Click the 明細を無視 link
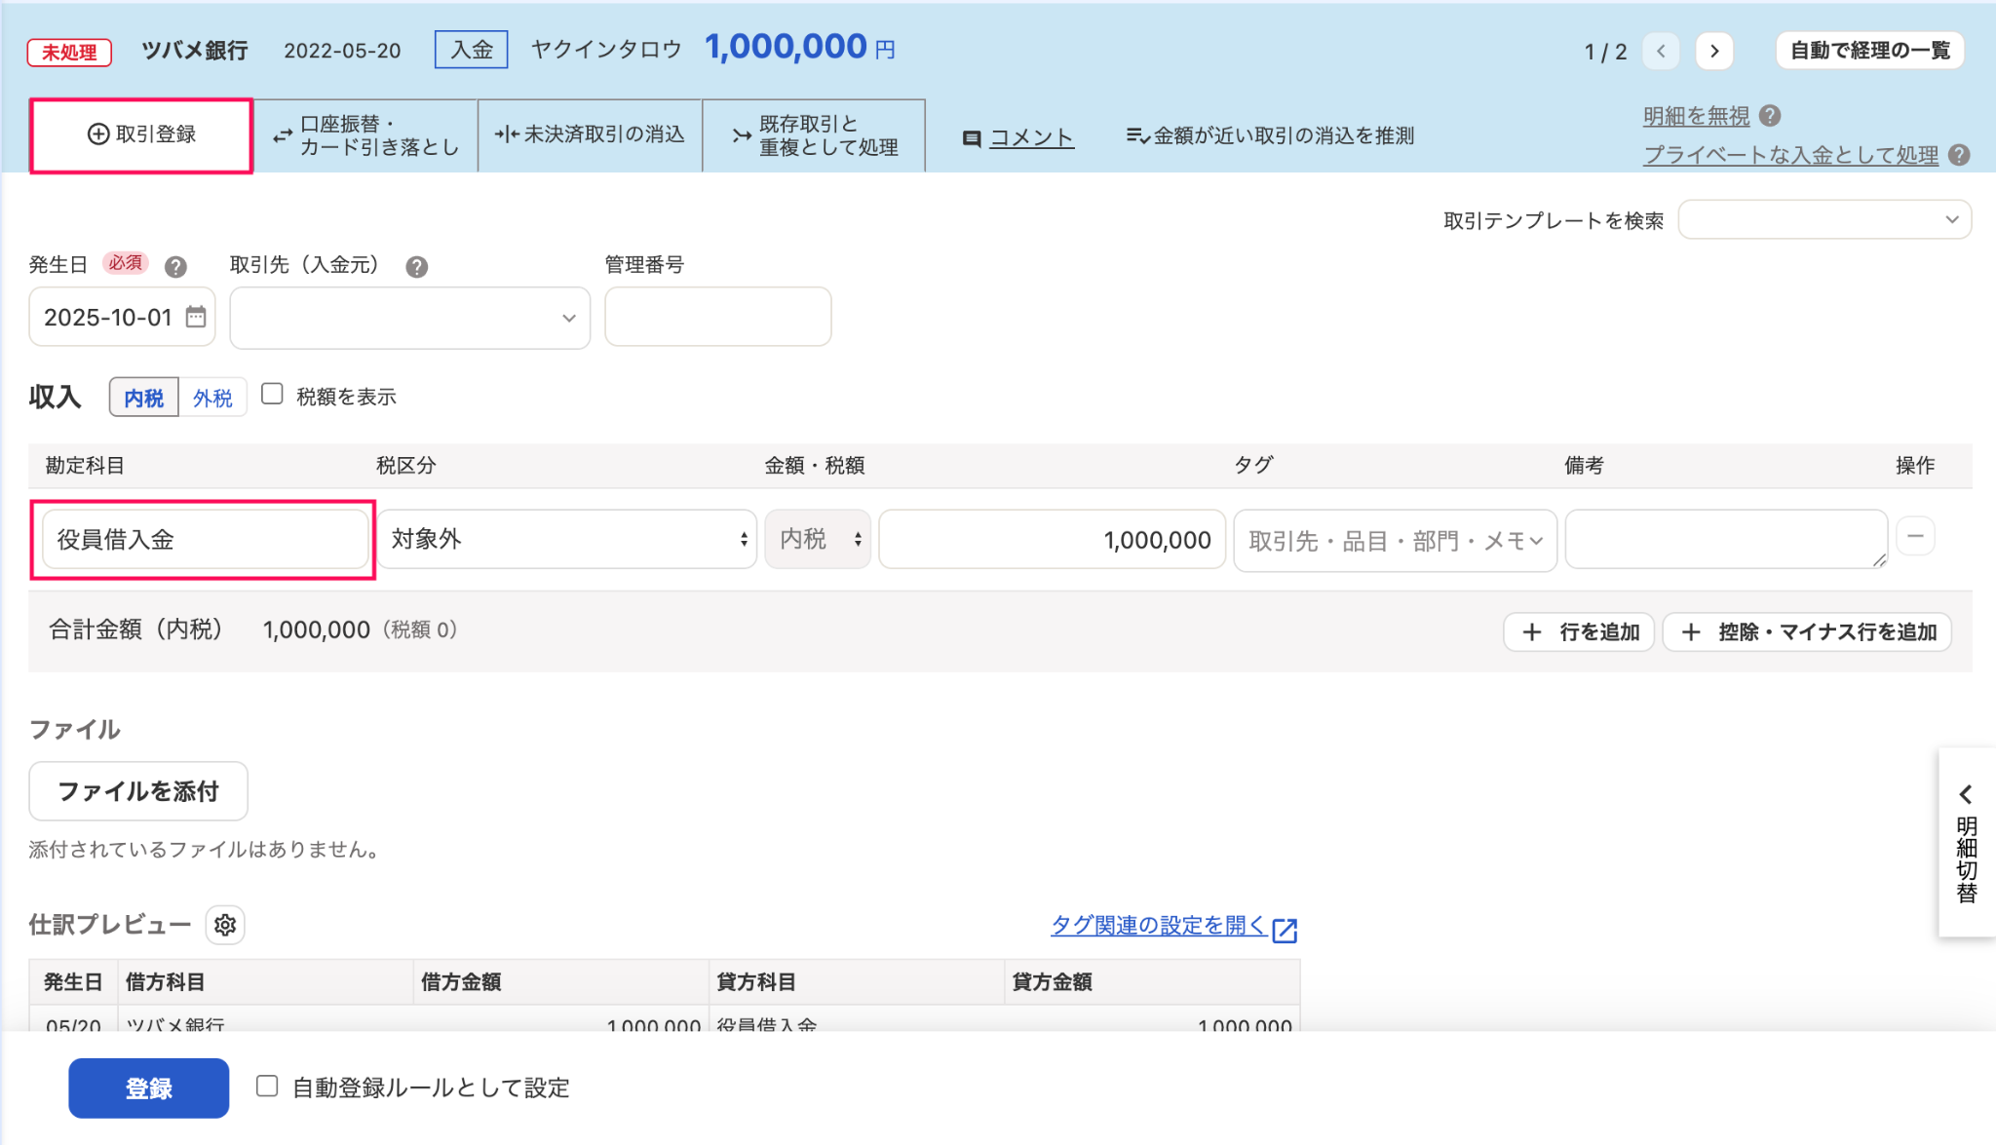This screenshot has width=1996, height=1145. (1696, 116)
